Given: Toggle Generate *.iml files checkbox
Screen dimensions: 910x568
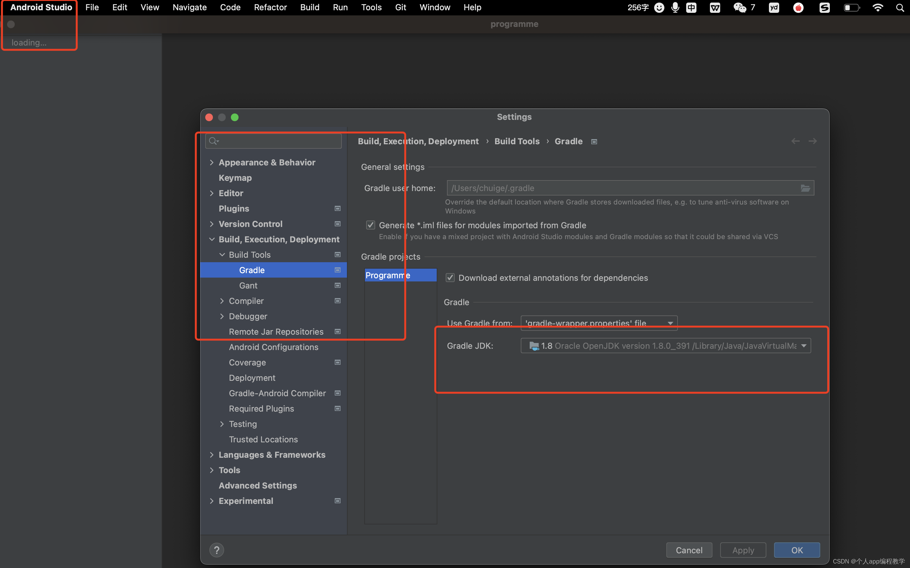Looking at the screenshot, I should point(370,225).
